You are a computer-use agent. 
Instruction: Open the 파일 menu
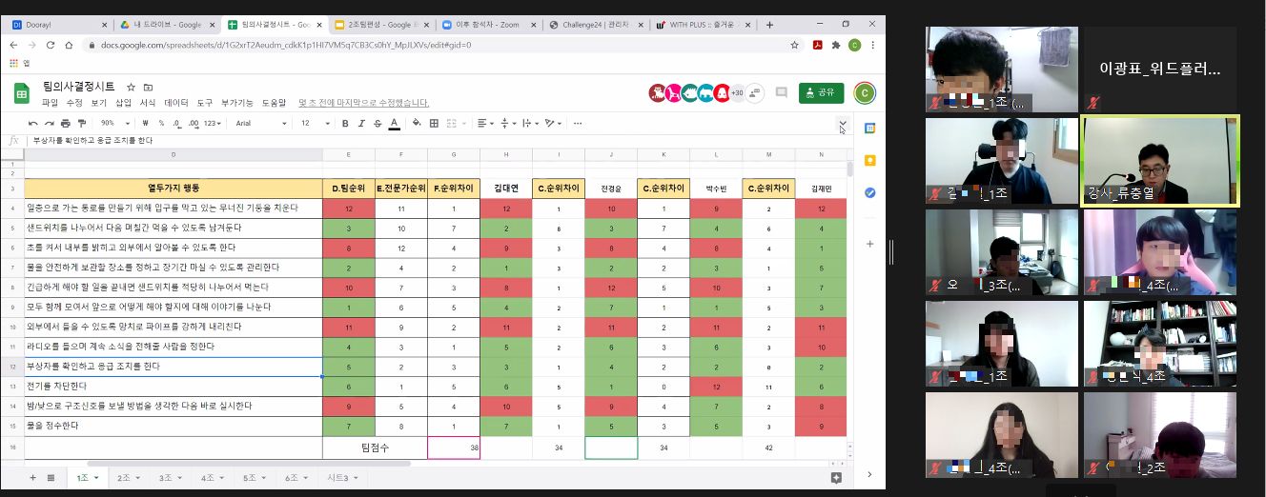(50, 103)
